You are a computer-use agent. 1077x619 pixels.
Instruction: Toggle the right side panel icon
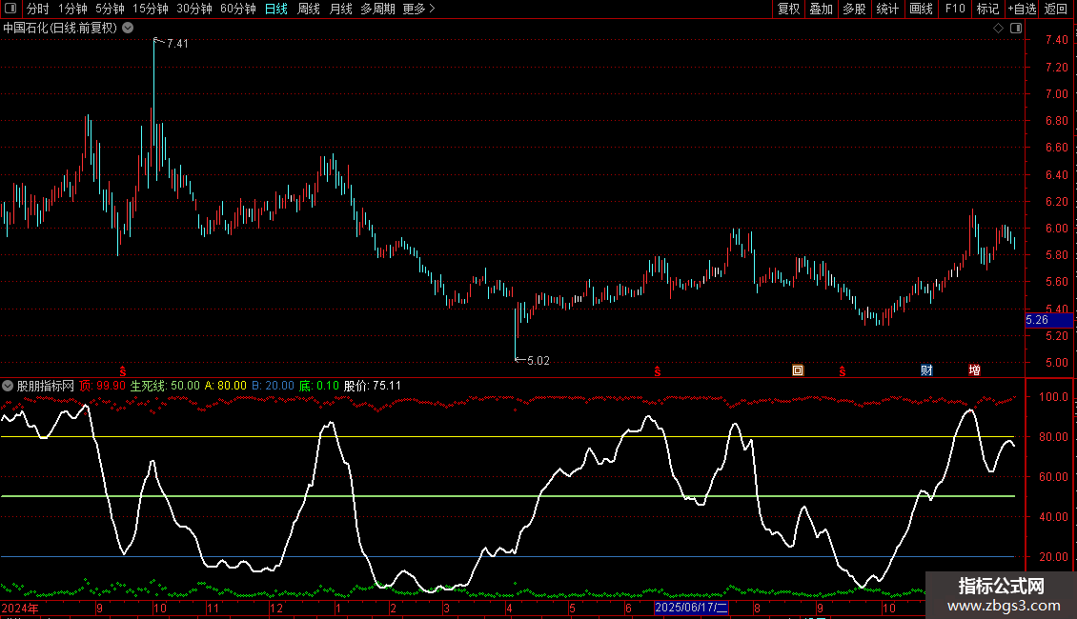(x=1016, y=29)
